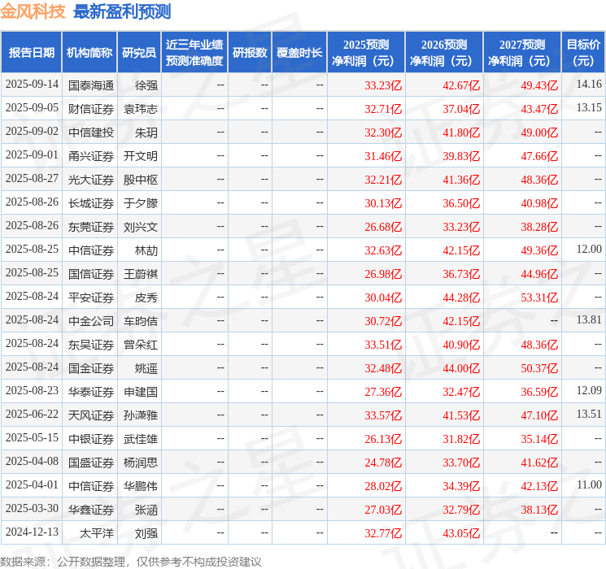Click the 东吴证券 institution cell
The height and width of the screenshot is (569, 606).
91,345
